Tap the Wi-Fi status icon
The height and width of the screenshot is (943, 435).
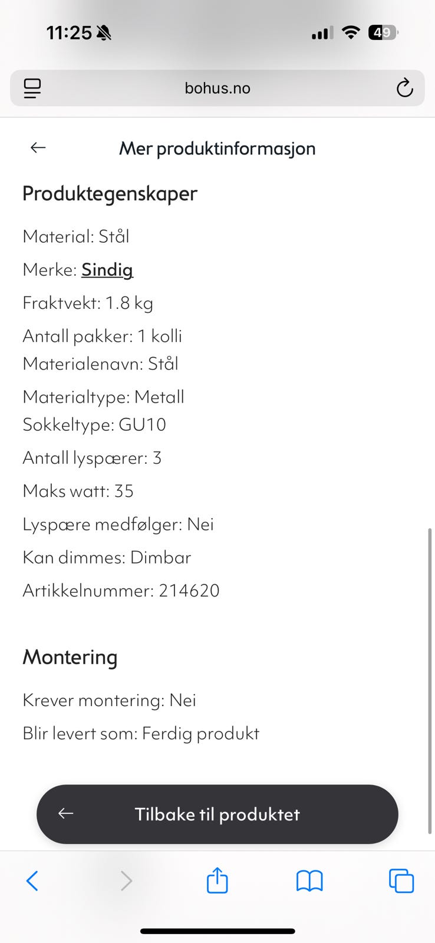click(351, 33)
